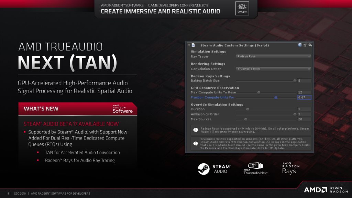
Task: Open the component gear settings menu
Action: pos(310,45)
